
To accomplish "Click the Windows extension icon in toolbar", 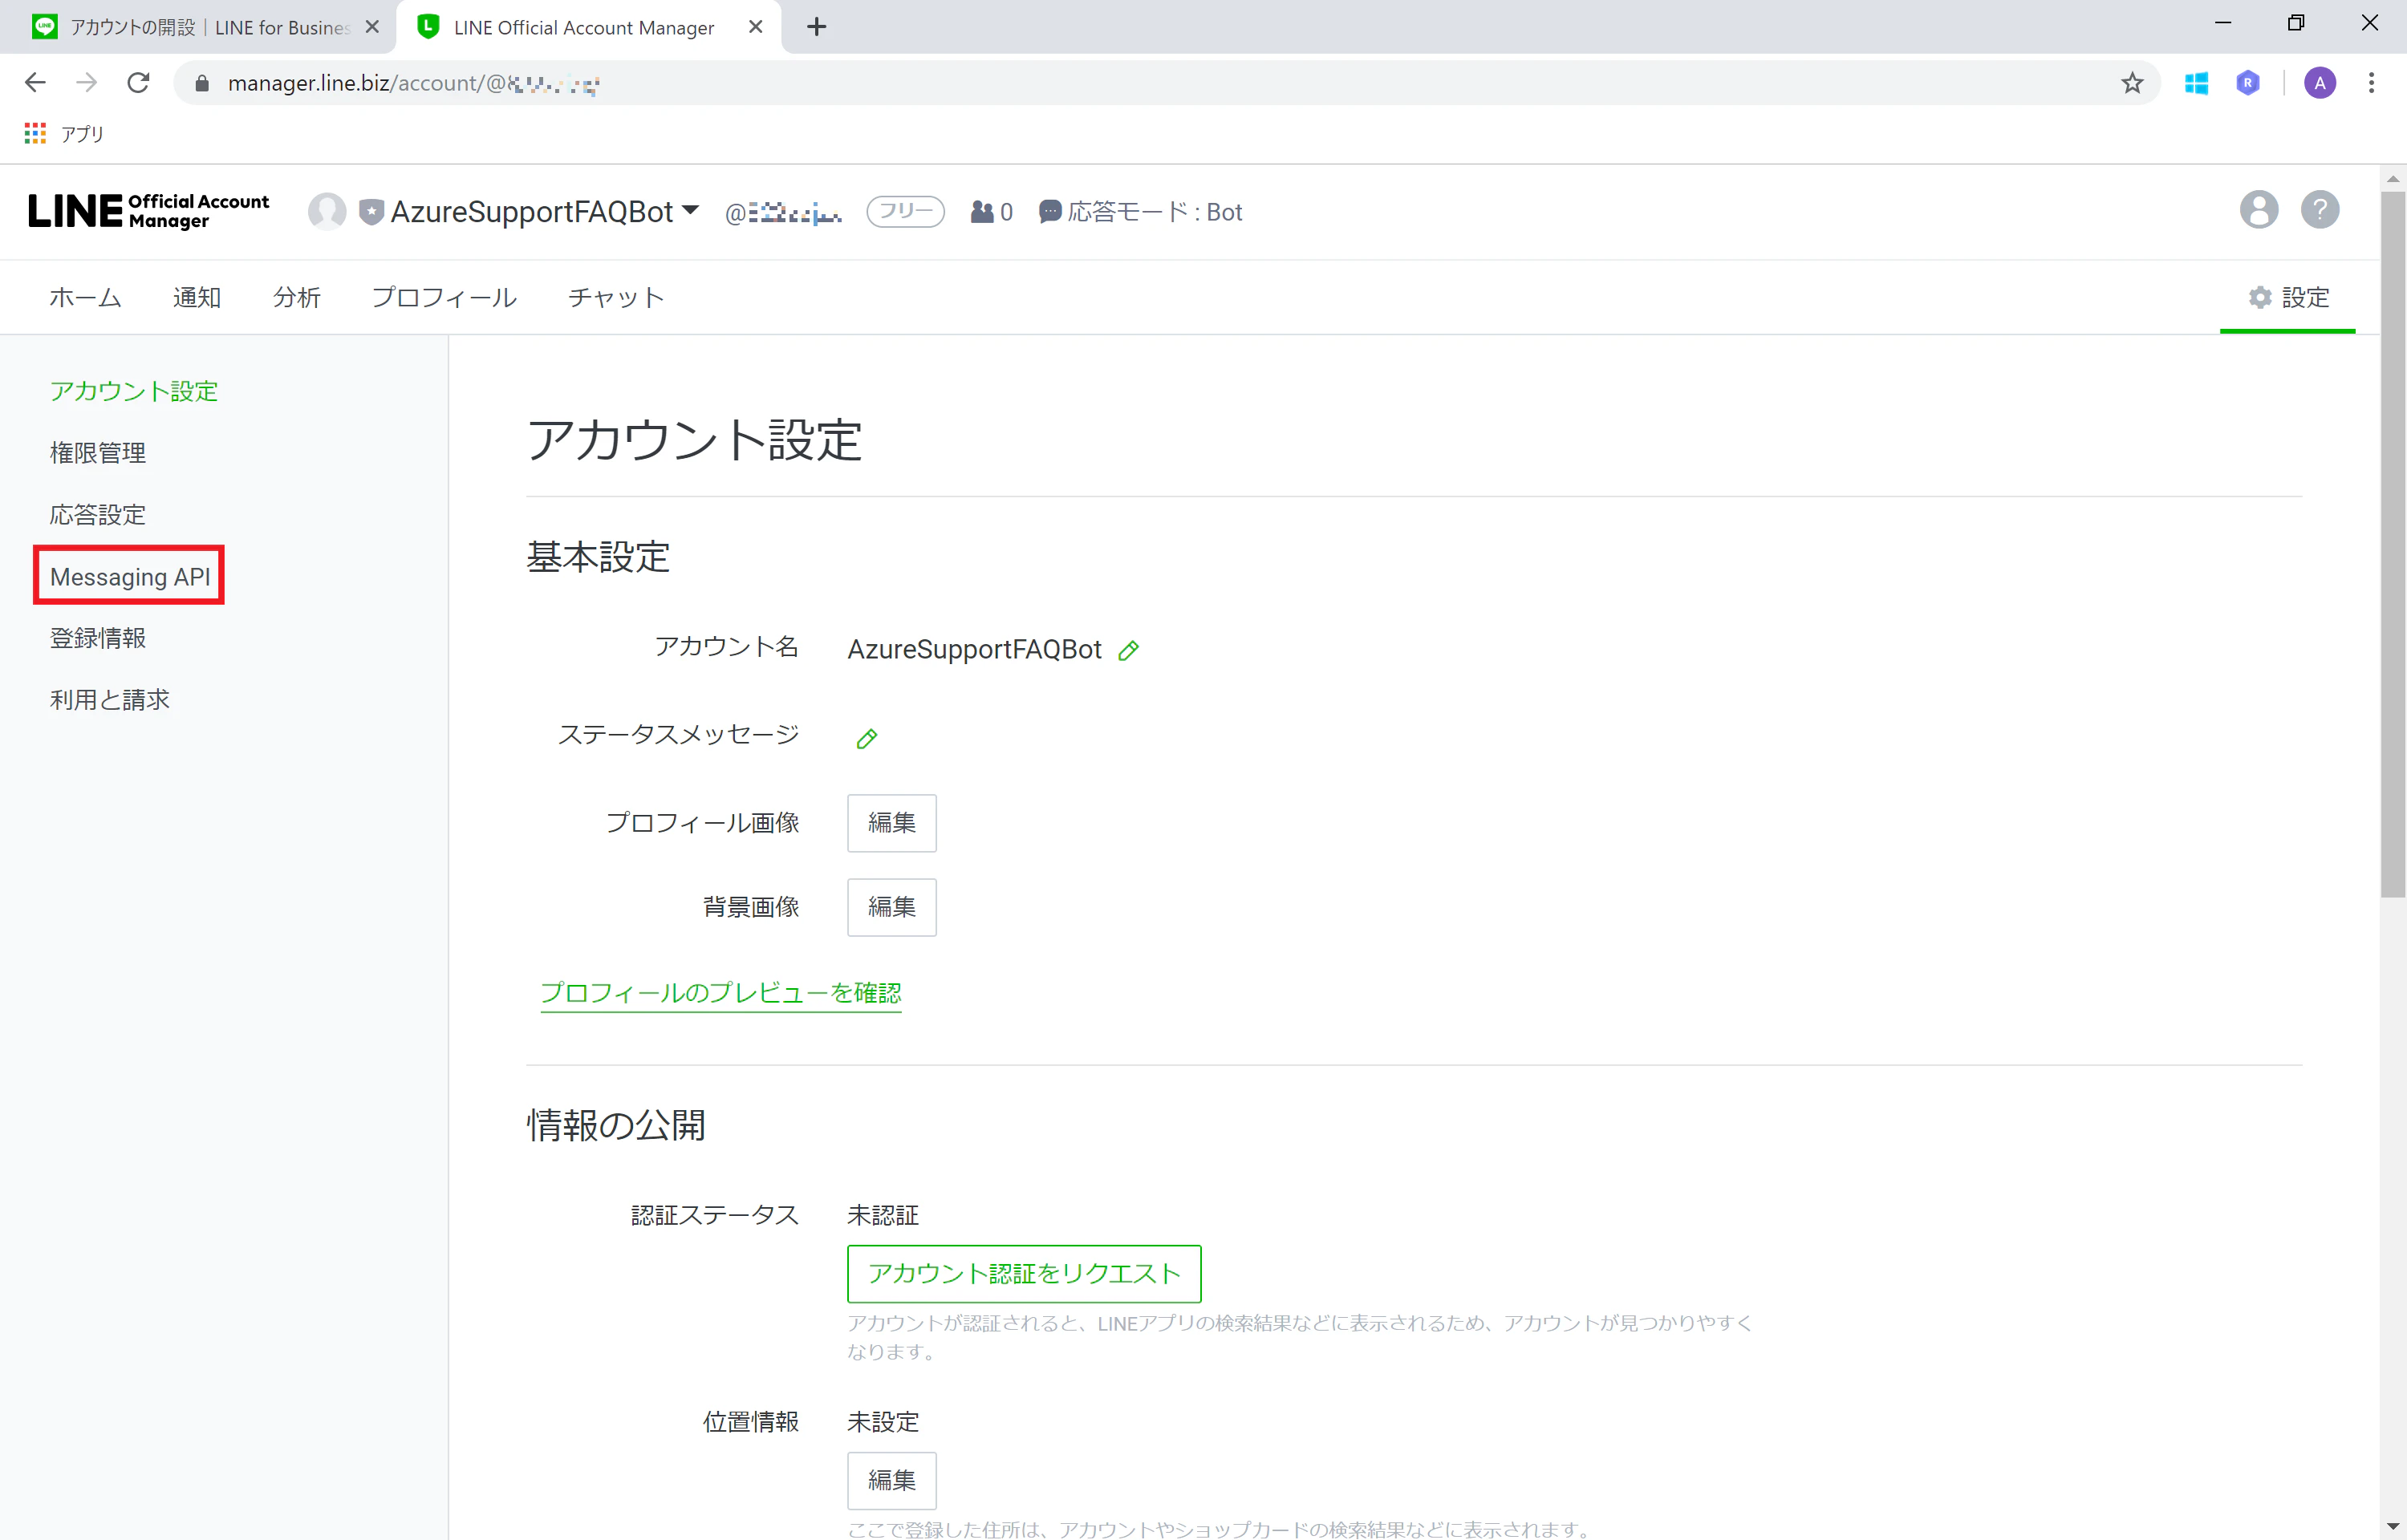I will (2195, 83).
